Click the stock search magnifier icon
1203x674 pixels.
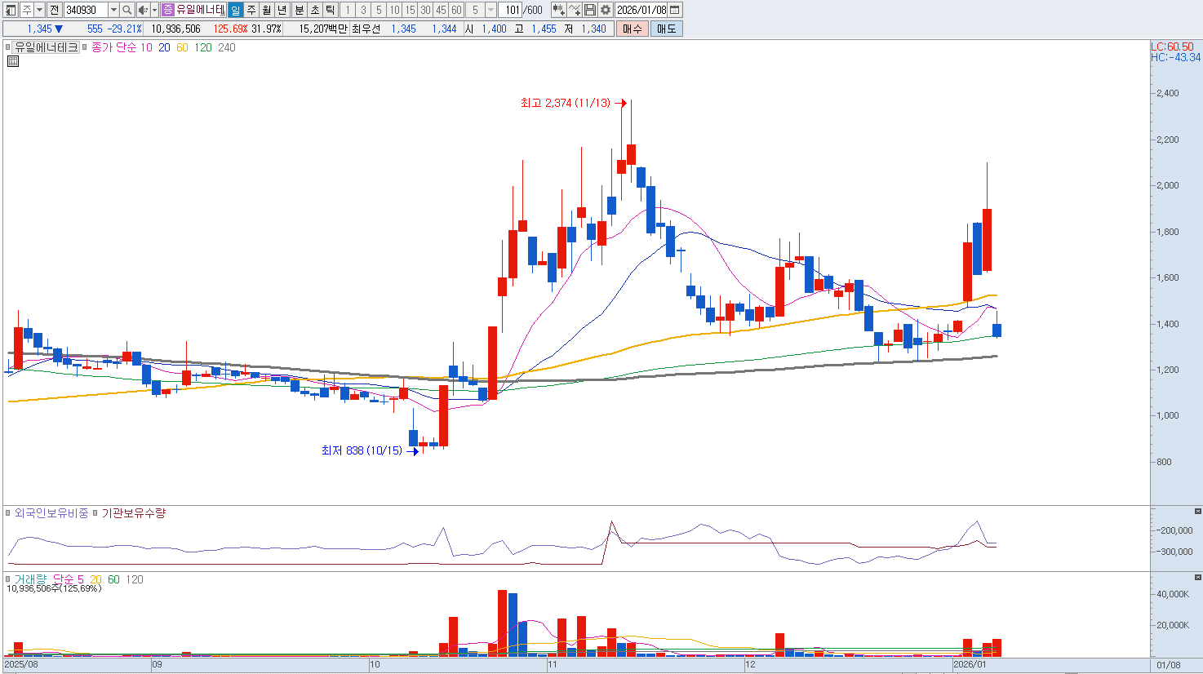pos(127,10)
